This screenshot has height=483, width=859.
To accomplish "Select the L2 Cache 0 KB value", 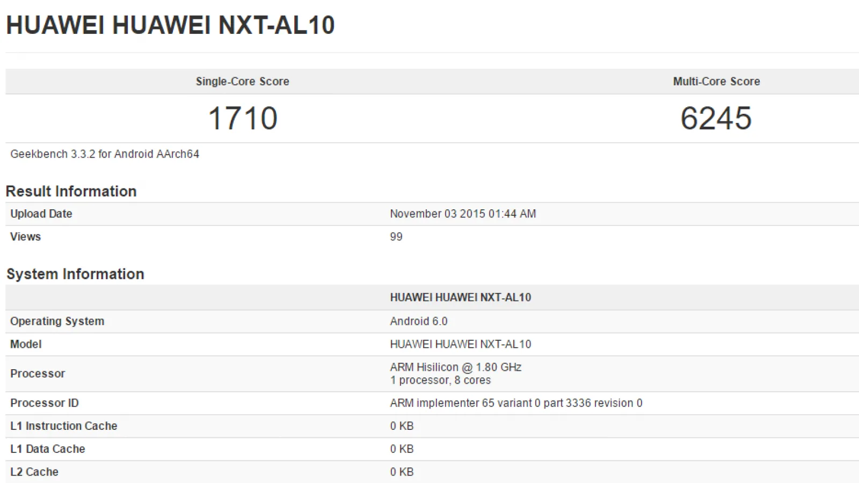I will pos(402,472).
